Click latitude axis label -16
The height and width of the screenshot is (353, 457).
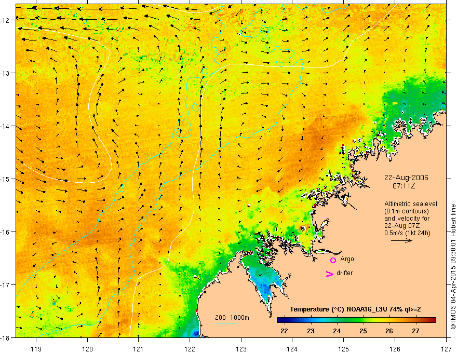[x=6, y=232]
